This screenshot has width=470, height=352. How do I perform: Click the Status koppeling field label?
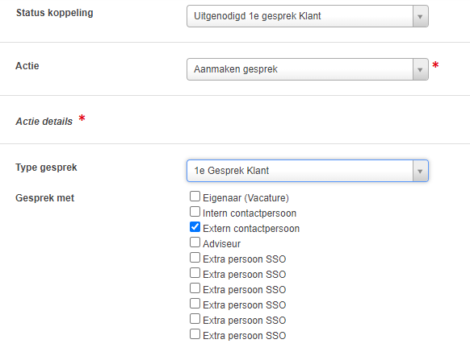click(x=55, y=13)
